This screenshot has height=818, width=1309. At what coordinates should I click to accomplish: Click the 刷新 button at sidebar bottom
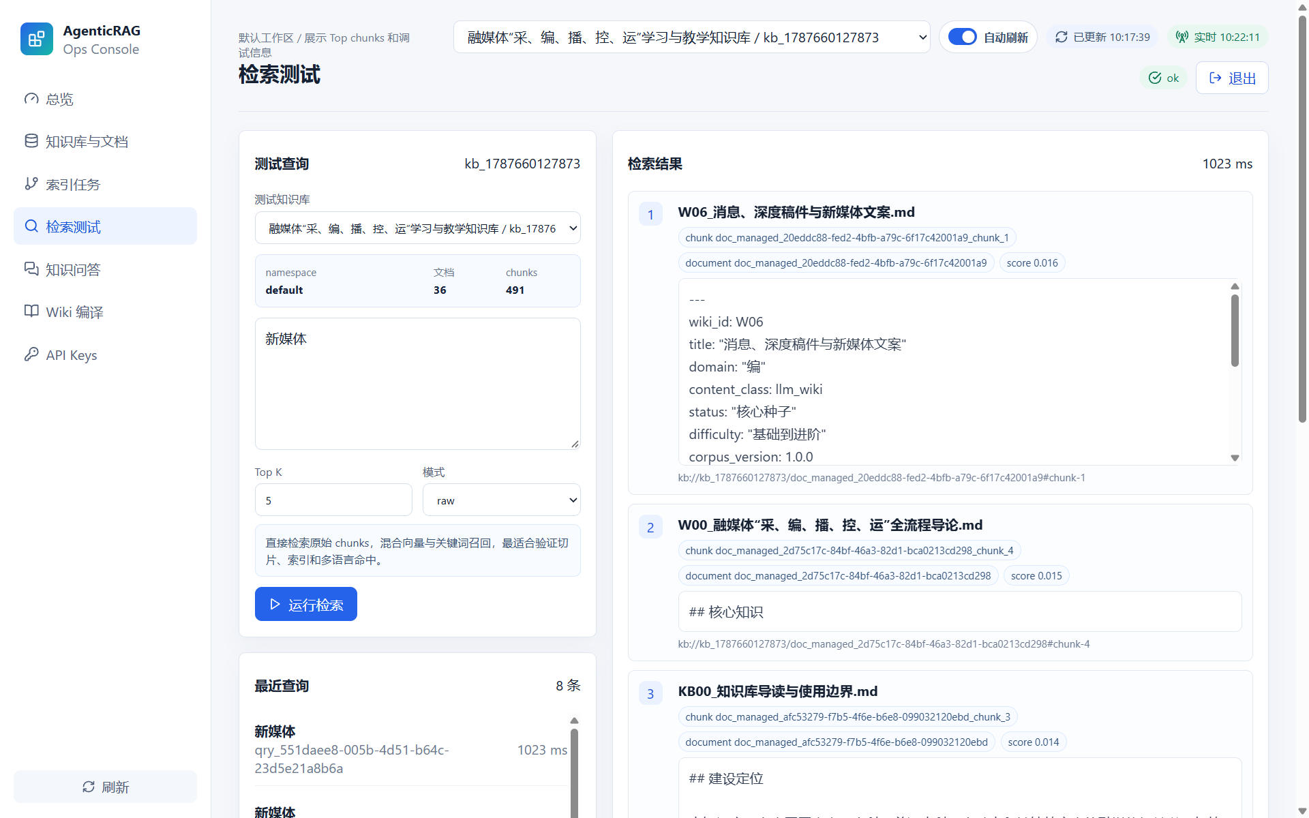105,787
